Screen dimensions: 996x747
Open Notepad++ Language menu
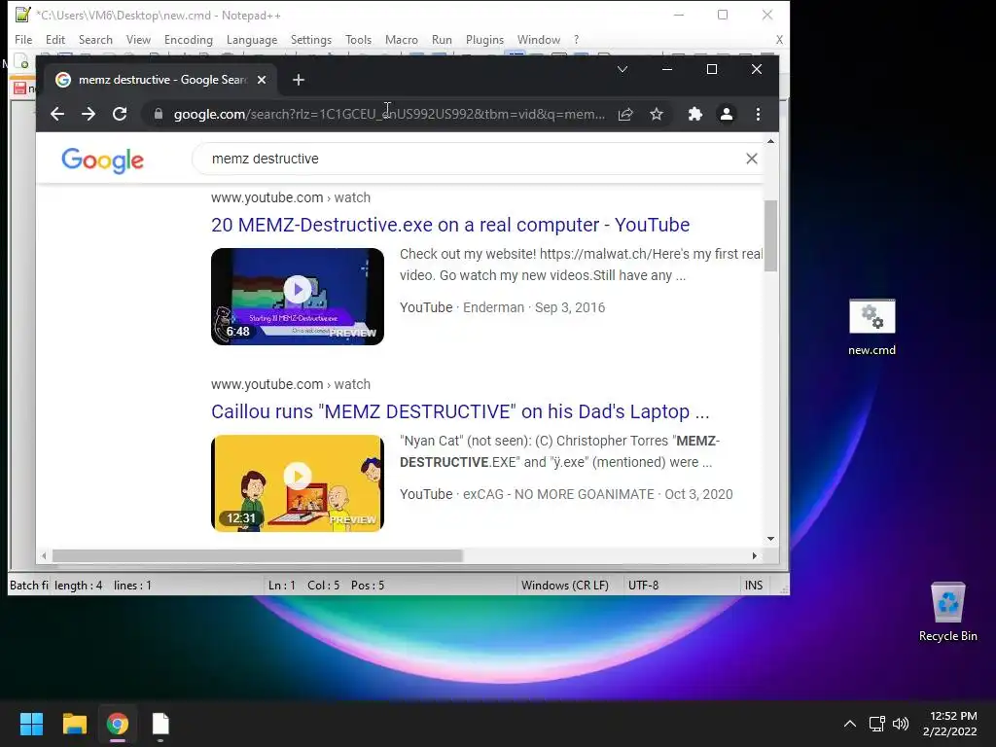tap(252, 39)
